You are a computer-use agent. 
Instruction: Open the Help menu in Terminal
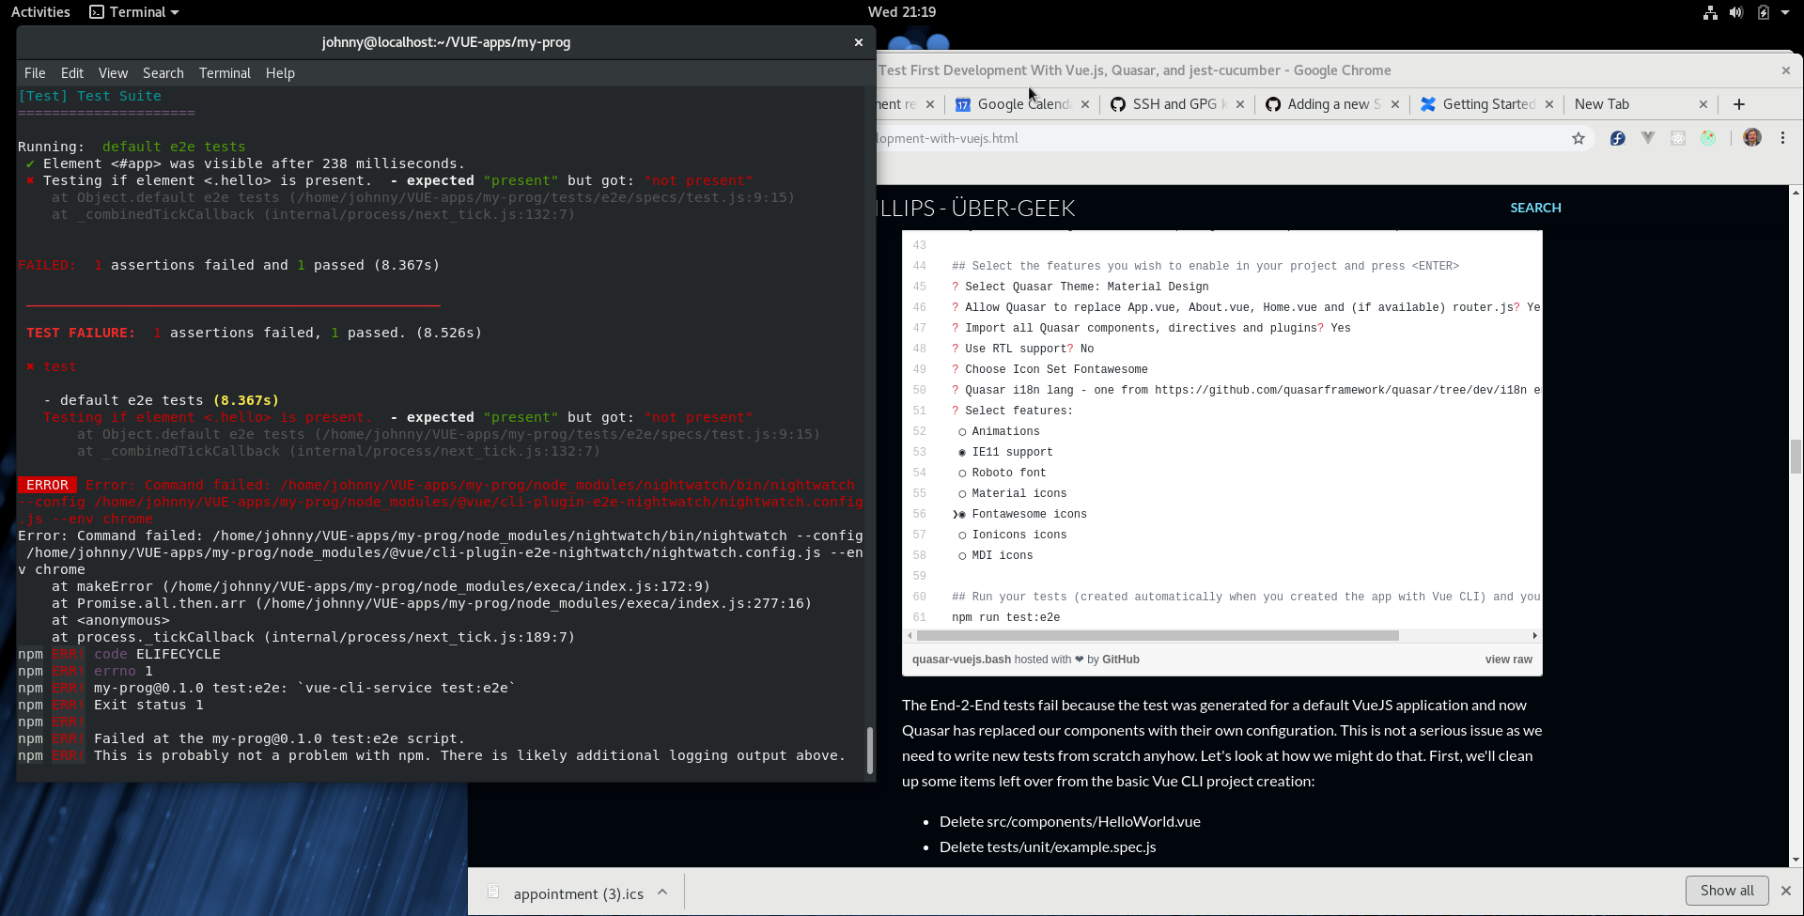(280, 73)
